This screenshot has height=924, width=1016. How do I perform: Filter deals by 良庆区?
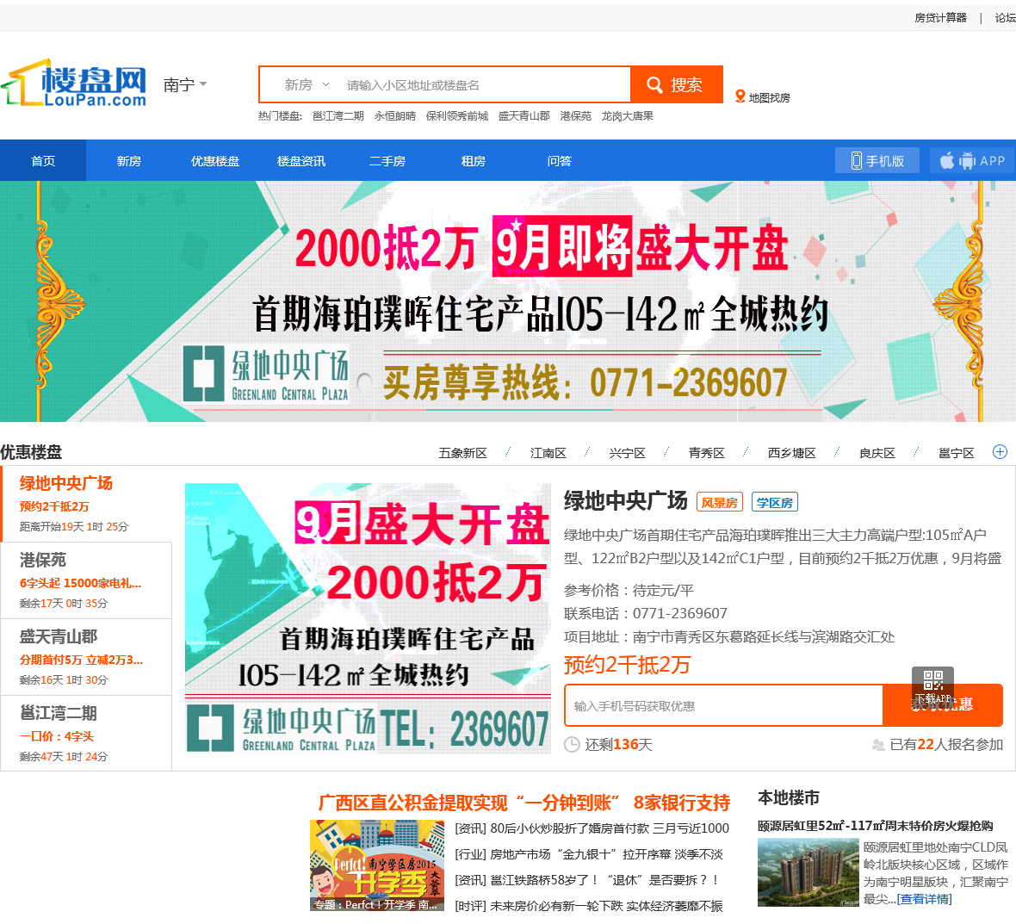877,453
